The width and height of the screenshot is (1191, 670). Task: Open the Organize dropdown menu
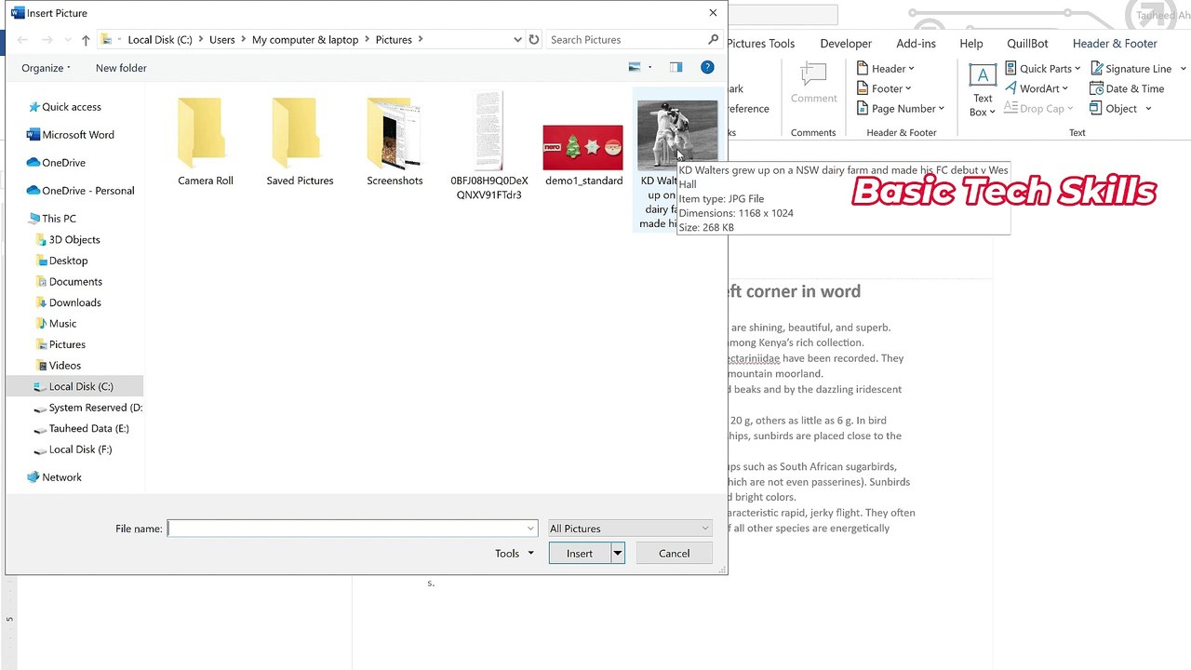click(x=47, y=68)
